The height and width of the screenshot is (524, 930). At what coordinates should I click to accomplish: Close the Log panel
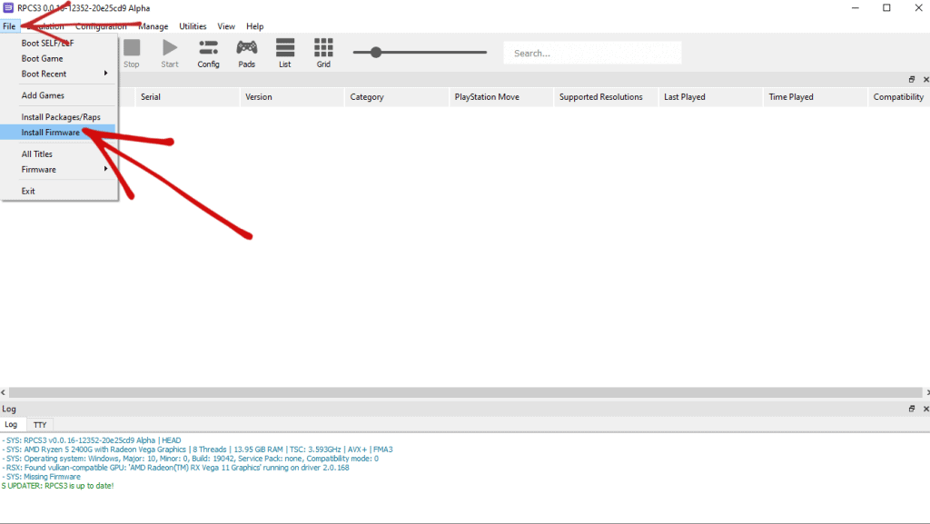tap(925, 409)
